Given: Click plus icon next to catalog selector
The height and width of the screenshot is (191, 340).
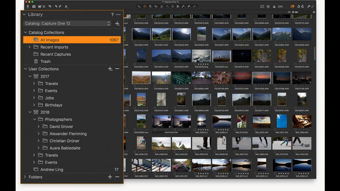Looking at the screenshot, I should pos(117,24).
